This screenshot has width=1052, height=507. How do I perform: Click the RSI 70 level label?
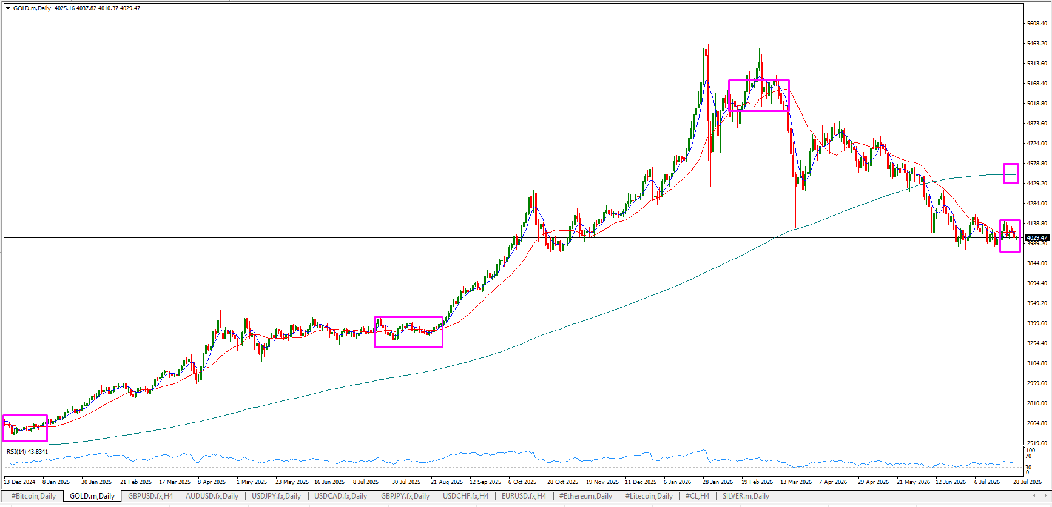1029,456
